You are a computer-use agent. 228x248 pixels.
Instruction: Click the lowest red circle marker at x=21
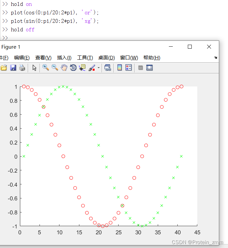click(x=103, y=226)
